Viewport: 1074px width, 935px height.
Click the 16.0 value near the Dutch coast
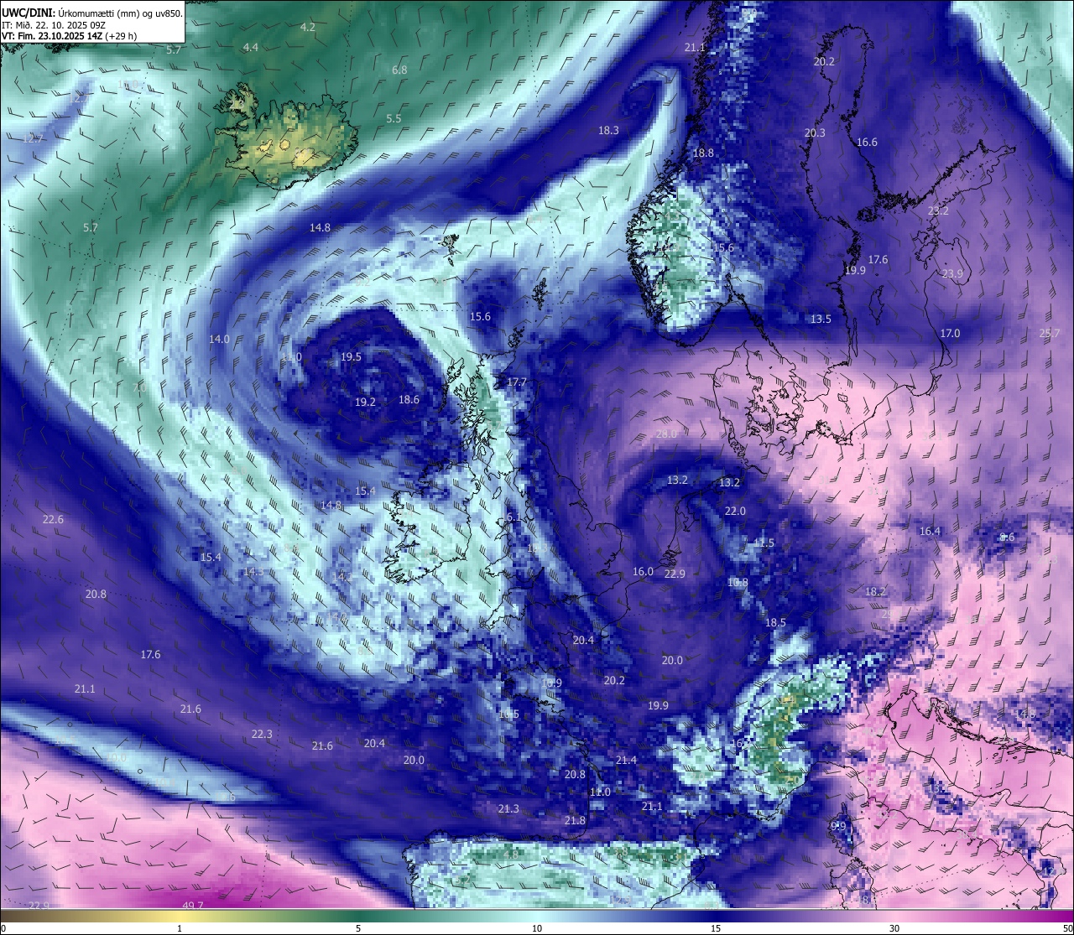643,571
